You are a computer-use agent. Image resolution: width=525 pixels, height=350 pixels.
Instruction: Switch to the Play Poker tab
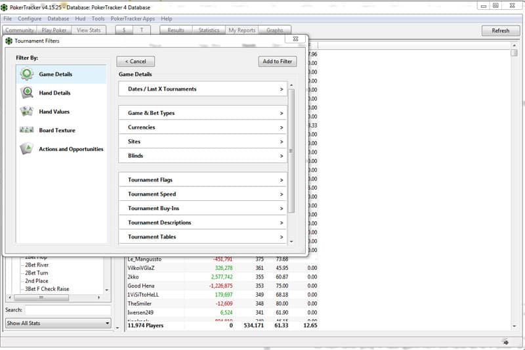tap(54, 30)
